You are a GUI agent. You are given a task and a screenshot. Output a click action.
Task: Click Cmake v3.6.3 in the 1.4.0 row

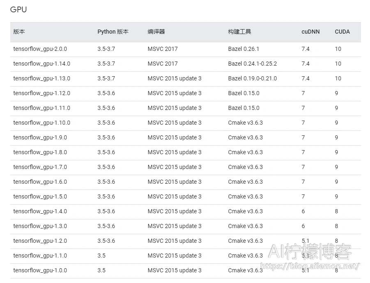click(246, 211)
